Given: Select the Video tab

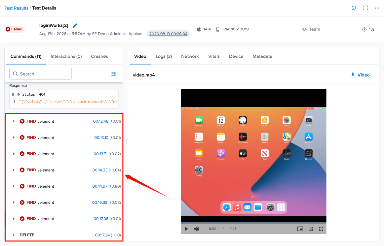Looking at the screenshot, I should [140, 56].
